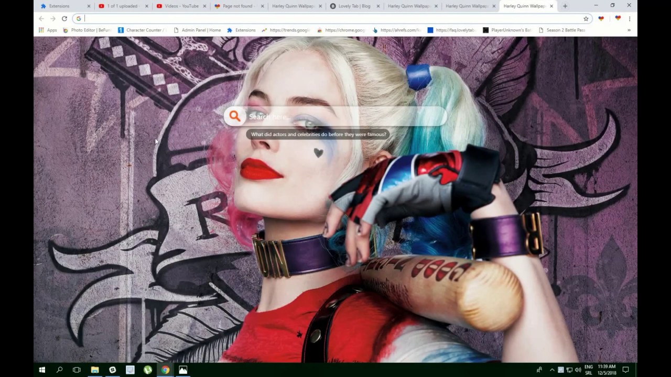Click the People icon in system tray
671x377 pixels.
click(x=539, y=370)
